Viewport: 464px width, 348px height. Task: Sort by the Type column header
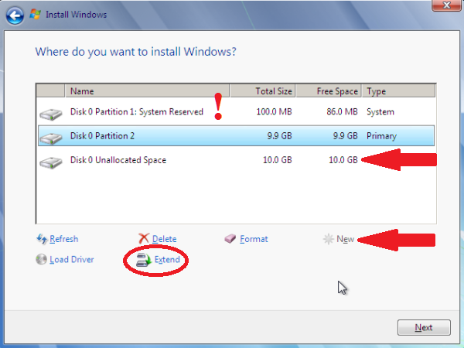tap(398, 90)
